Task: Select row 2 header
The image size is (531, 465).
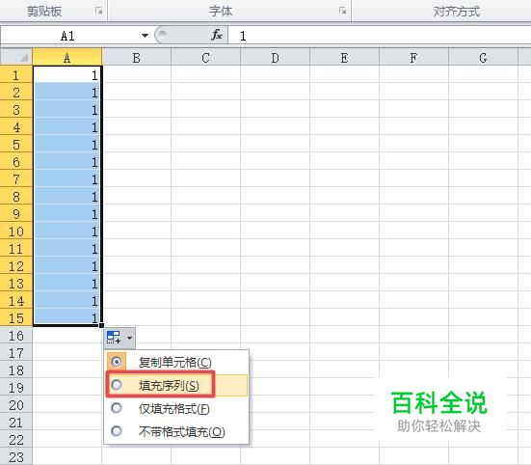Action: [x=16, y=93]
